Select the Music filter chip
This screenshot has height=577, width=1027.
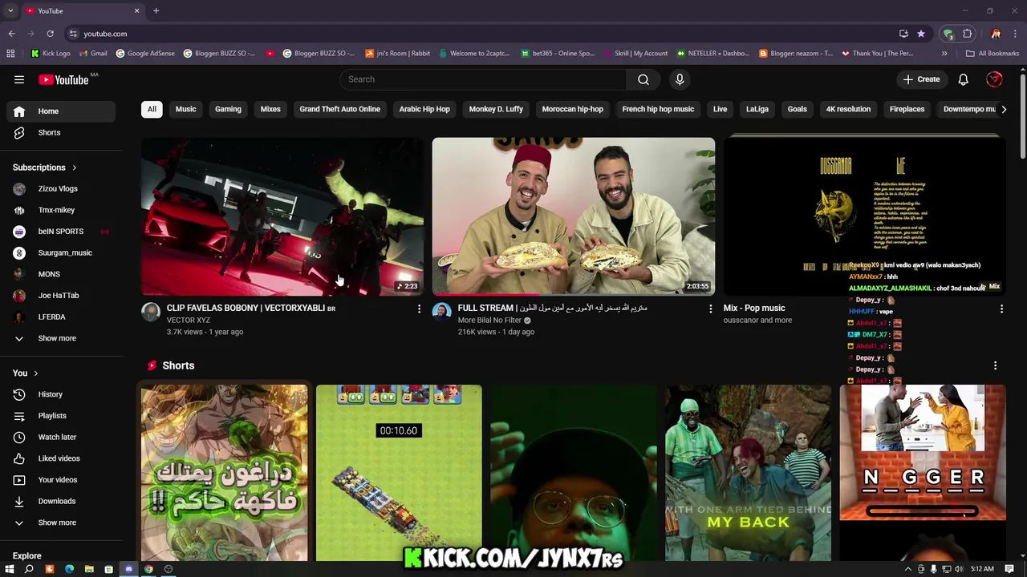click(x=185, y=109)
